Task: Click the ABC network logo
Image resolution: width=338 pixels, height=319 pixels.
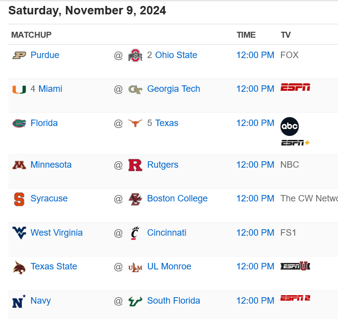Action: click(290, 127)
